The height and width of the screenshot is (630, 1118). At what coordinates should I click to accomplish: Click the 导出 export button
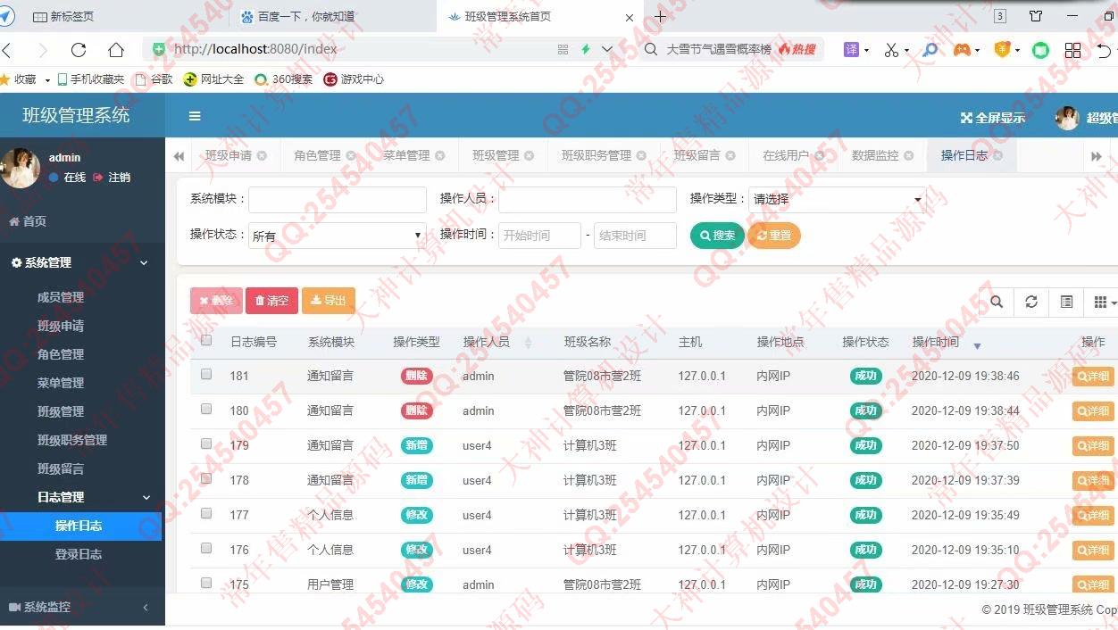329,301
